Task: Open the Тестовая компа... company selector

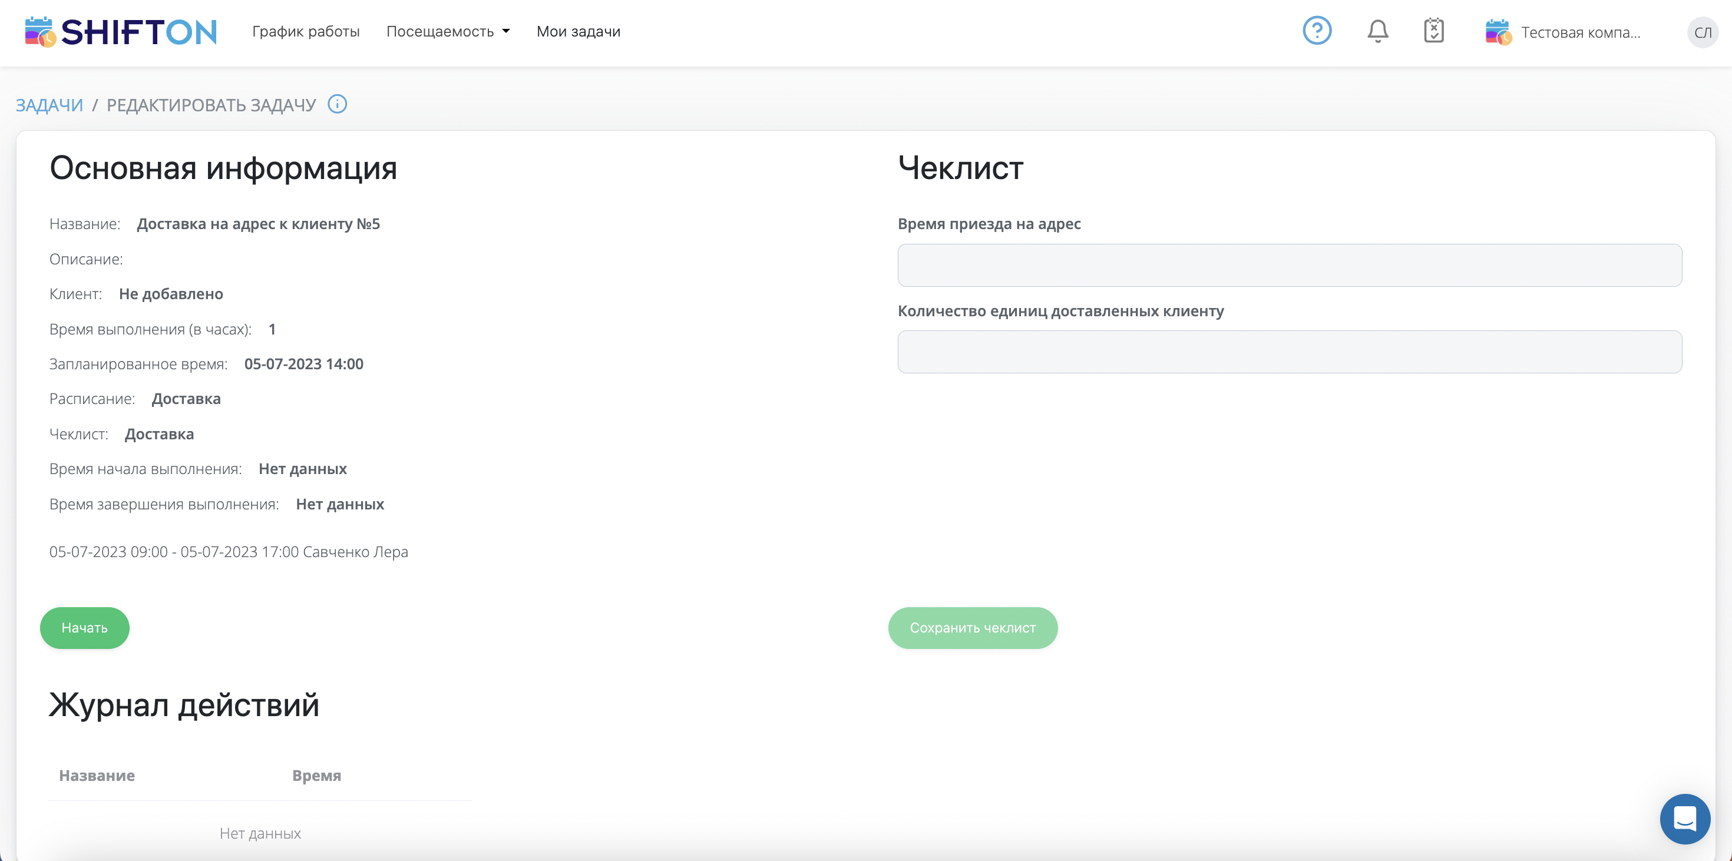Action: [x=1580, y=32]
